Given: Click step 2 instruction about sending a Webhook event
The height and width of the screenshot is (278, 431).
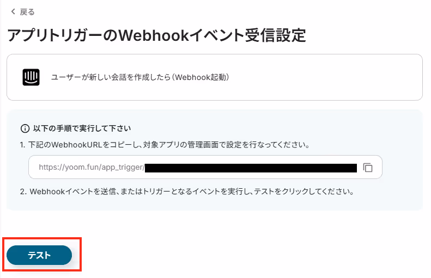Looking at the screenshot, I should pos(187,191).
